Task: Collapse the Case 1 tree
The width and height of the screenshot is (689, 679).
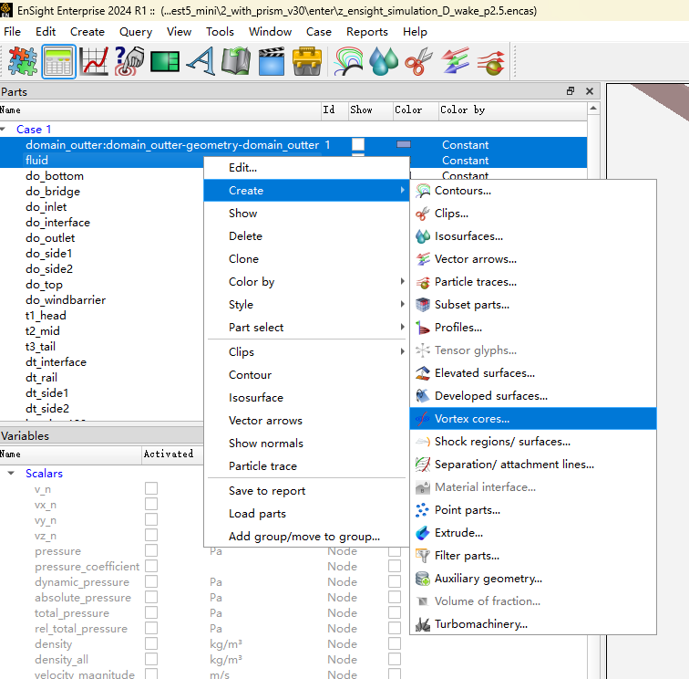Action: pos(4,130)
